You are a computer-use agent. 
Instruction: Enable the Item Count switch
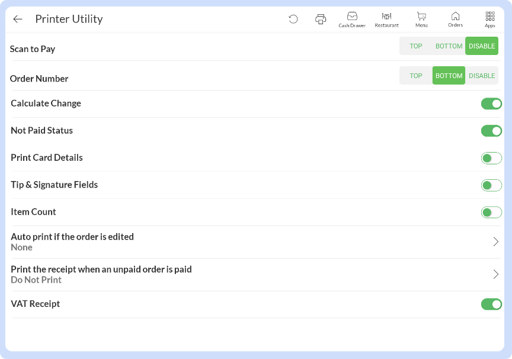click(x=491, y=212)
